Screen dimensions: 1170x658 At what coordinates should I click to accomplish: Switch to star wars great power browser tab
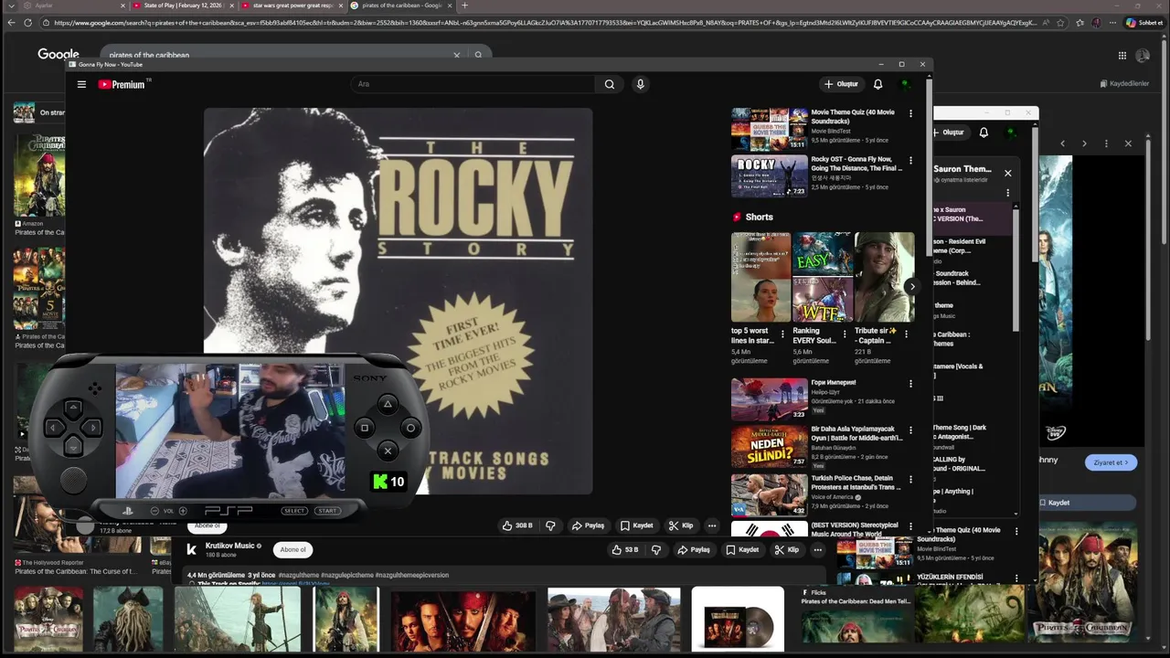coord(292,5)
